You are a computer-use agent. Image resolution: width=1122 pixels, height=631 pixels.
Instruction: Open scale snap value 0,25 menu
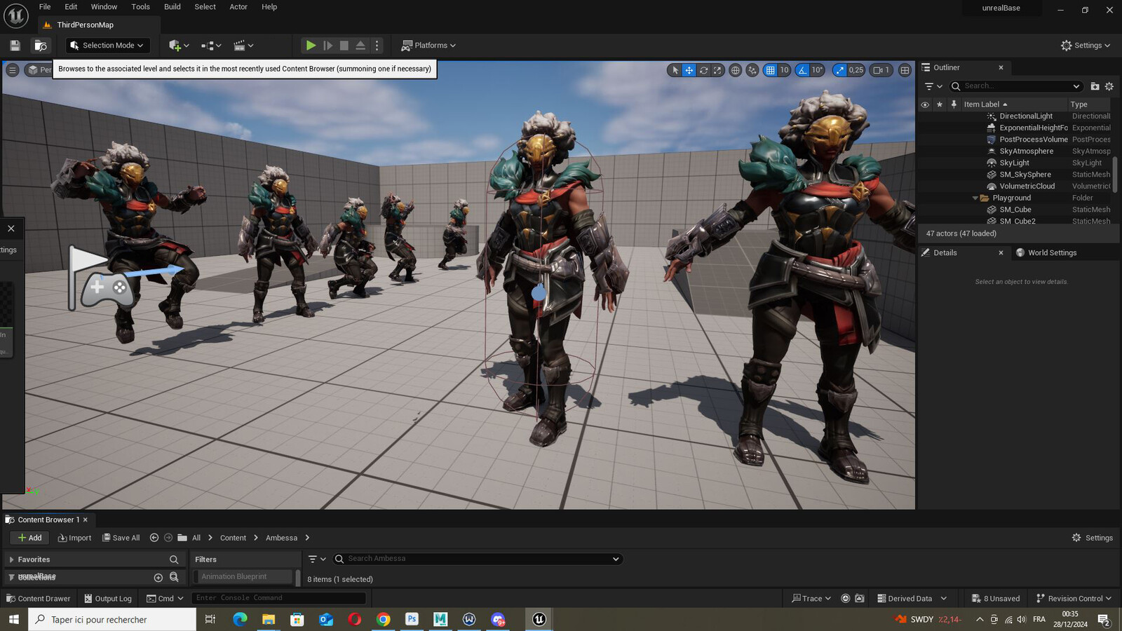coord(856,70)
